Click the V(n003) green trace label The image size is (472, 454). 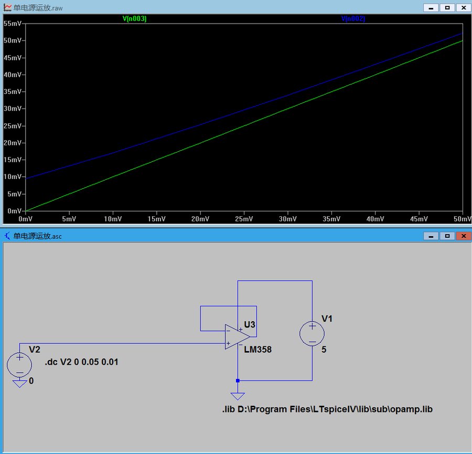[134, 19]
